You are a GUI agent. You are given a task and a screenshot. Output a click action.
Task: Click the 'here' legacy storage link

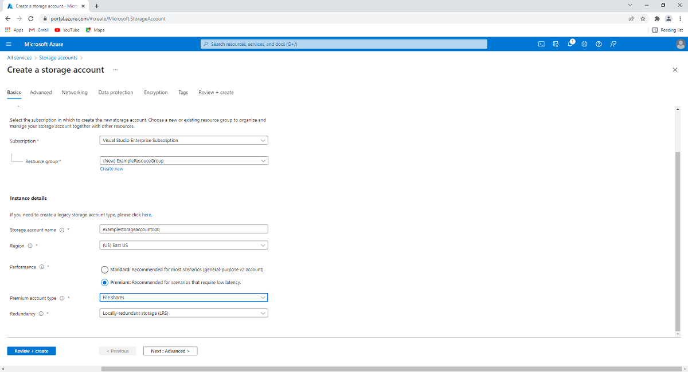(146, 215)
